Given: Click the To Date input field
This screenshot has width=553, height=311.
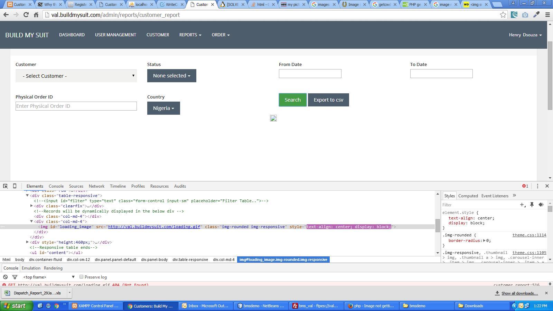Looking at the screenshot, I should [441, 74].
